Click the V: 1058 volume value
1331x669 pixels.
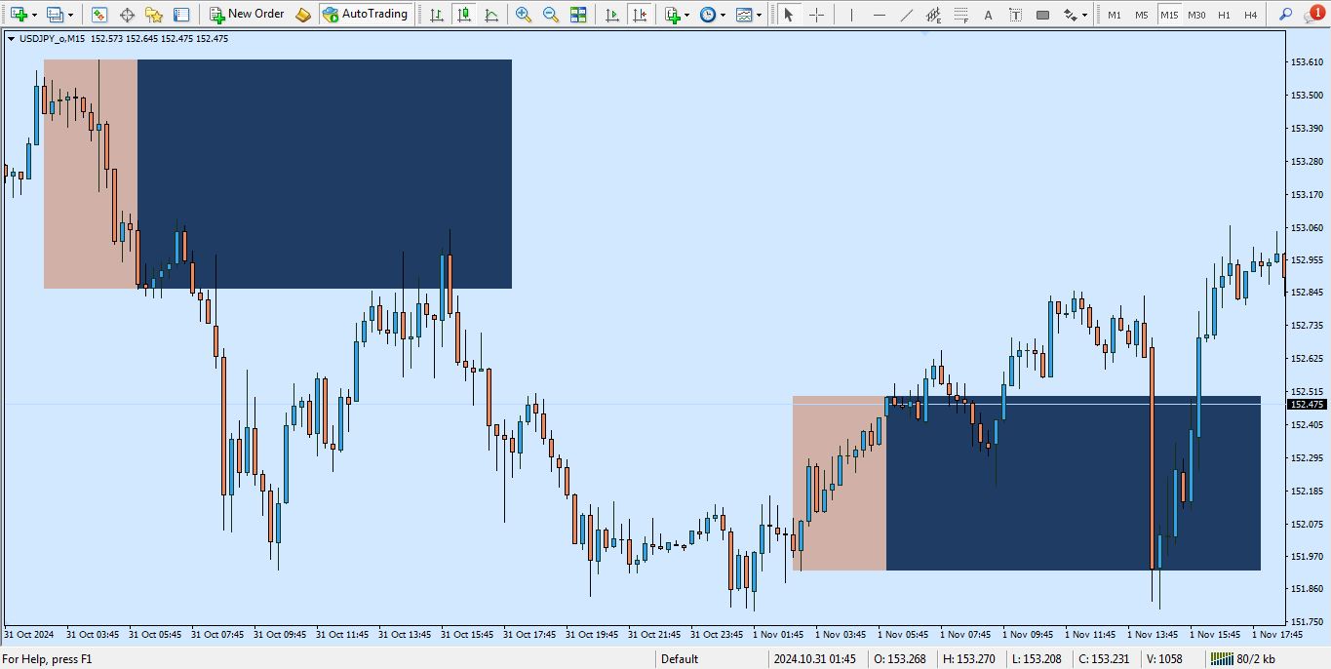tap(1164, 659)
